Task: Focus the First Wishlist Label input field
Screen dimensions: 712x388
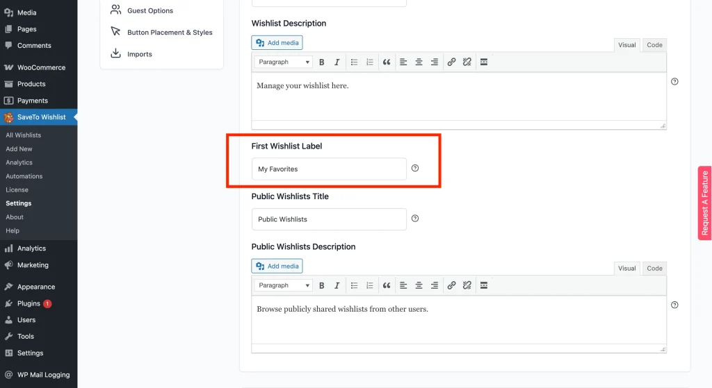Action: point(329,169)
